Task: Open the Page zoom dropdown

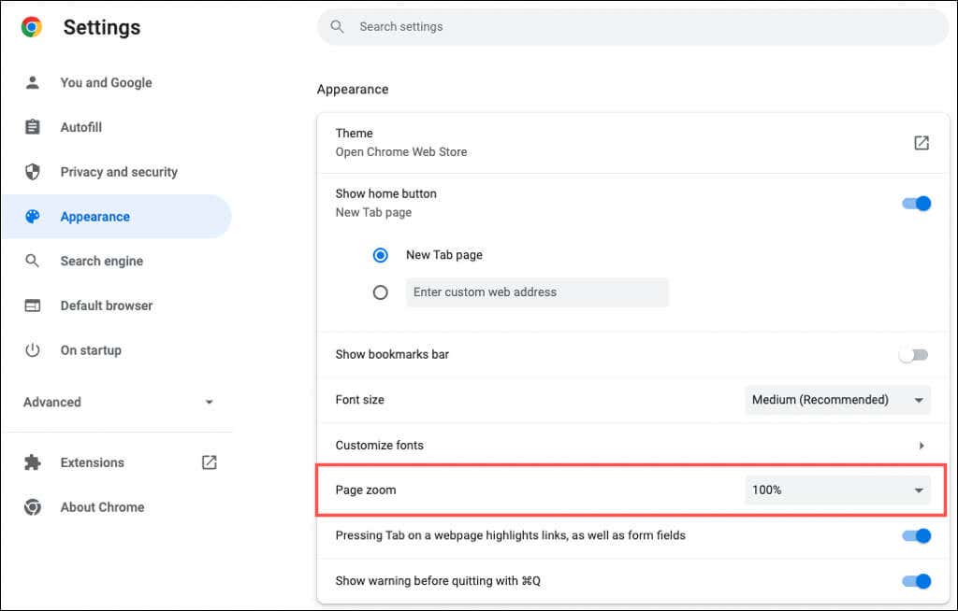Action: click(836, 489)
